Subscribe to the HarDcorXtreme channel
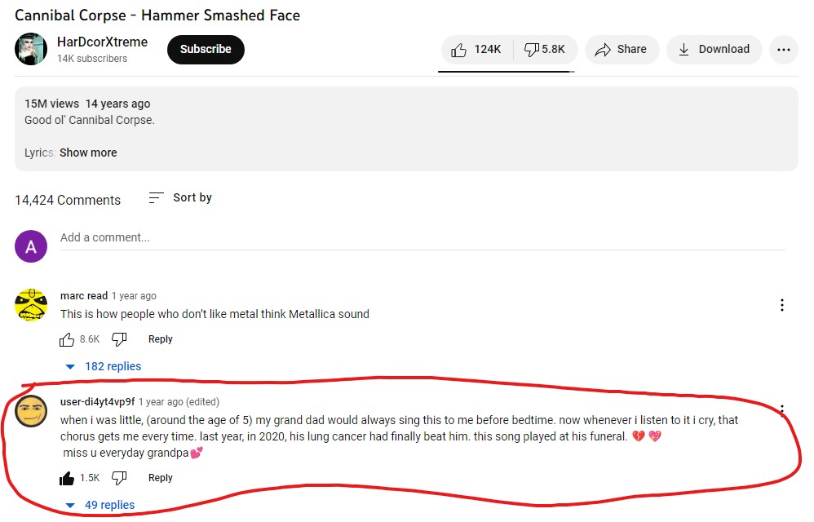Viewport: 814px width, 522px height. pos(206,50)
